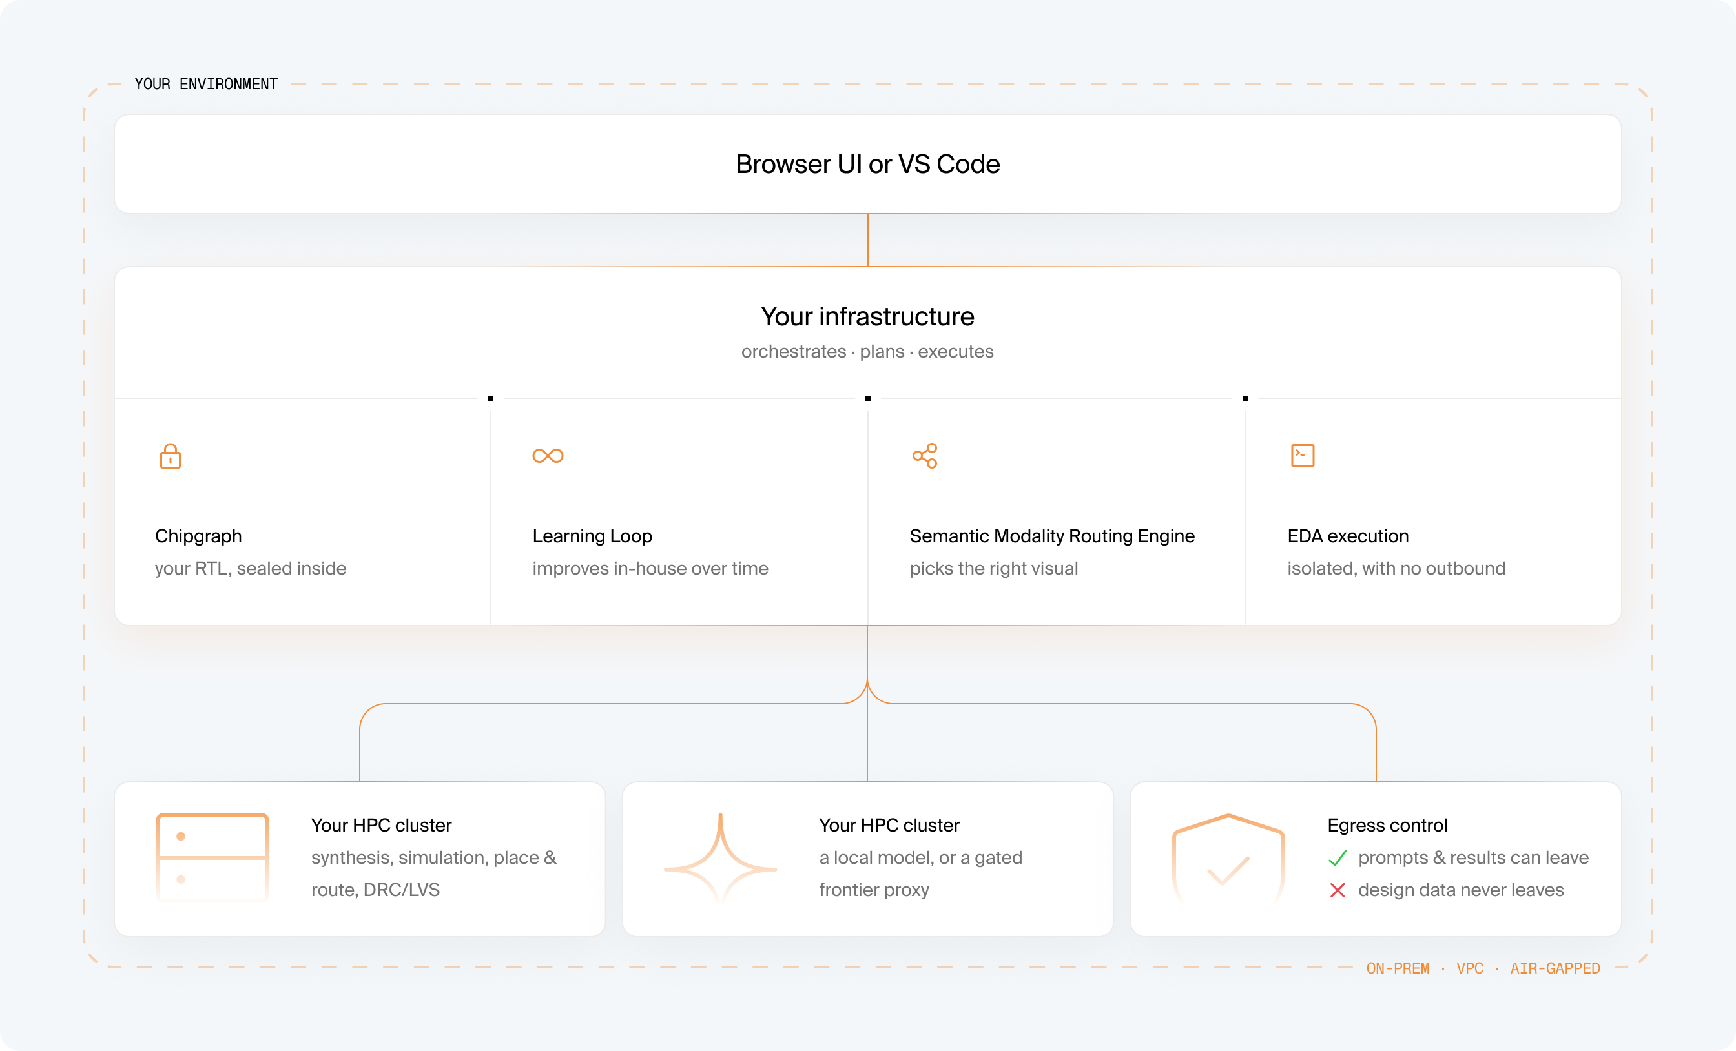Click 'synthesis, simulation, place & route' description
The width and height of the screenshot is (1736, 1051).
tap(433, 873)
